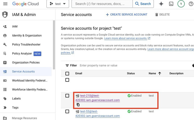The width and height of the screenshot is (194, 120).
Task: Click the Gemini sparkle icon
Action: [161, 4]
